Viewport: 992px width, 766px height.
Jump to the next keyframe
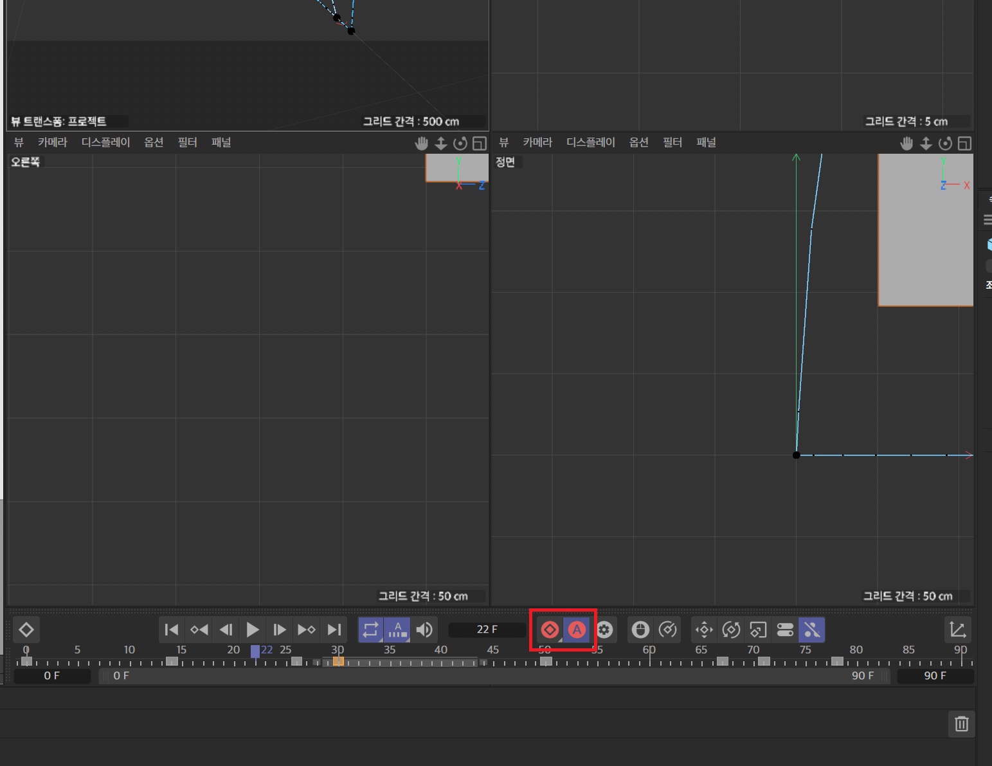[307, 630]
